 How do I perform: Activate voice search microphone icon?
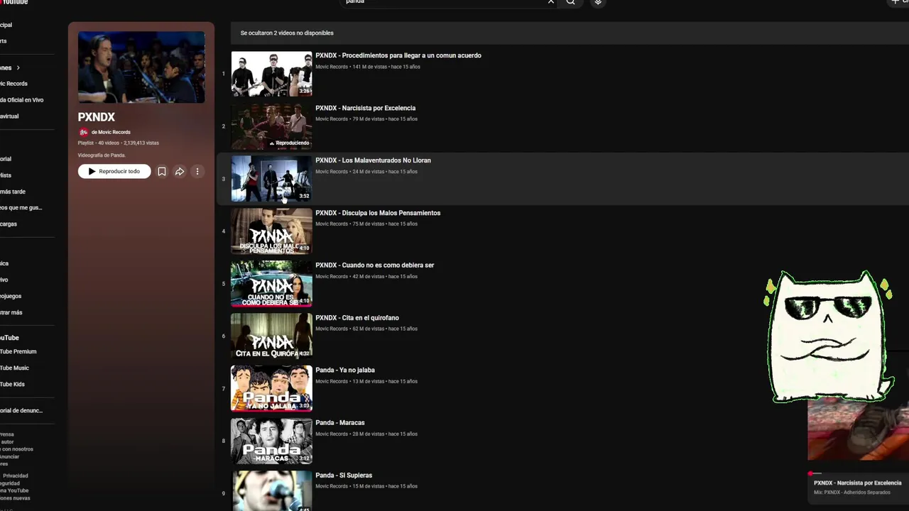point(598,2)
